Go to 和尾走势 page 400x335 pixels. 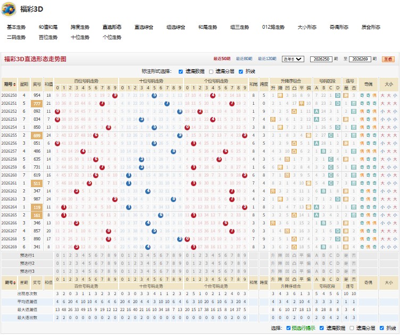pyautogui.click(x=207, y=27)
